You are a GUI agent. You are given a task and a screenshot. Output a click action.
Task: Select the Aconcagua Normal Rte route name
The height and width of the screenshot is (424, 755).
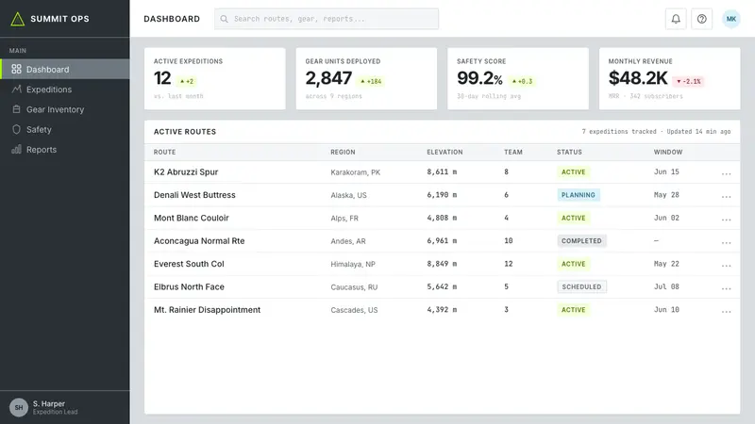[199, 241]
